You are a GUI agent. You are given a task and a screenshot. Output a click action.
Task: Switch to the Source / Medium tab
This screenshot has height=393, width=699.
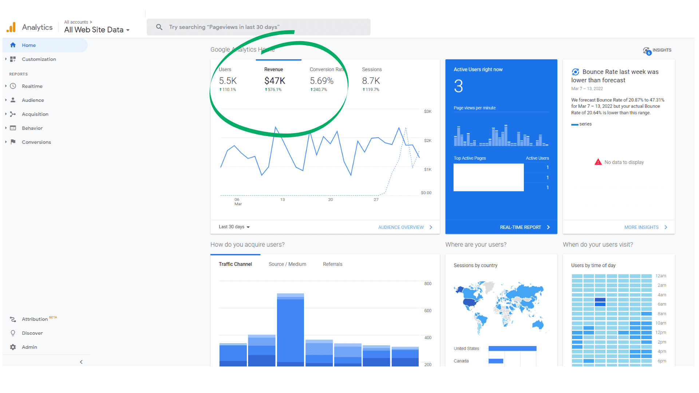(287, 264)
